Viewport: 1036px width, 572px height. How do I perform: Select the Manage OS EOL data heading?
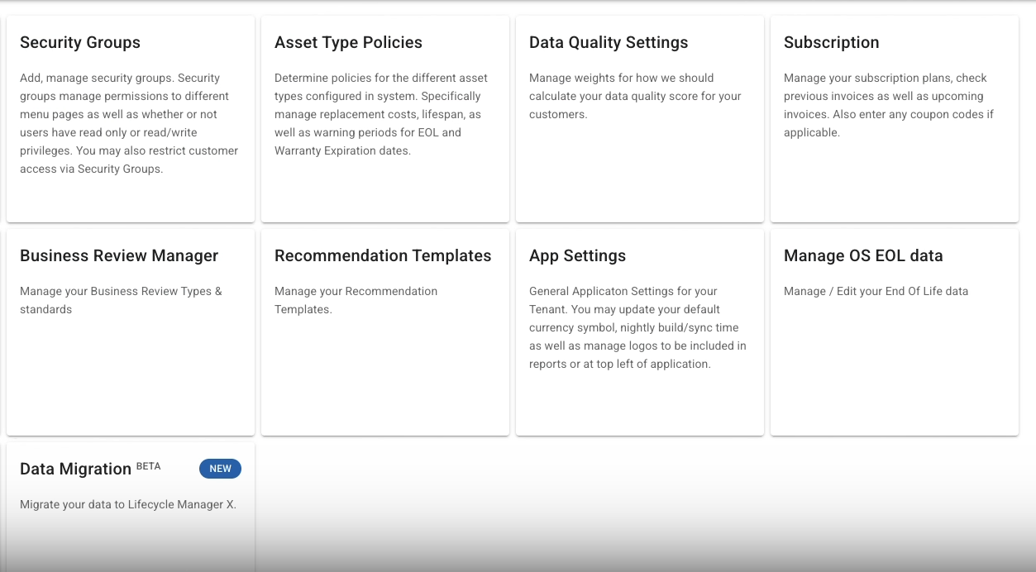(x=863, y=255)
